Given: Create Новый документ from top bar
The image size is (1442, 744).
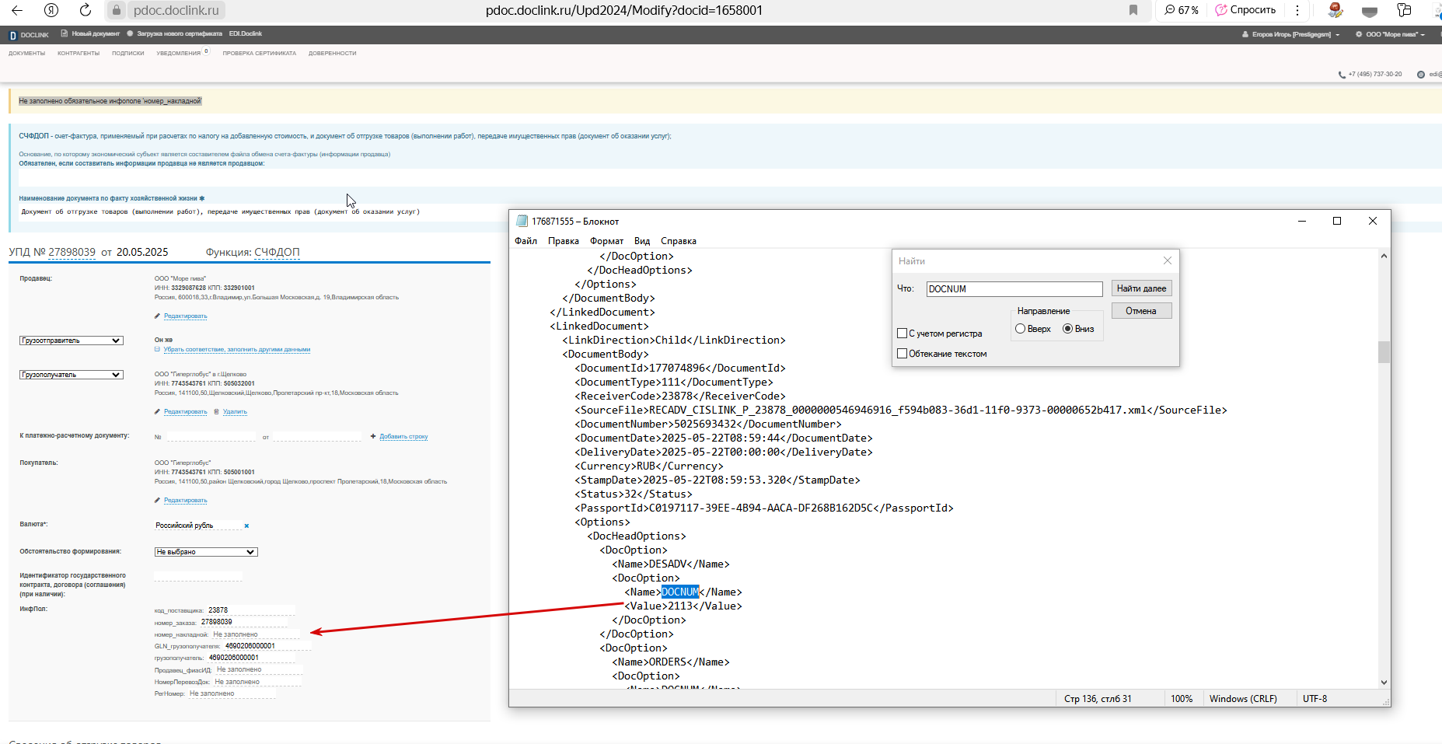Looking at the screenshot, I should [91, 34].
